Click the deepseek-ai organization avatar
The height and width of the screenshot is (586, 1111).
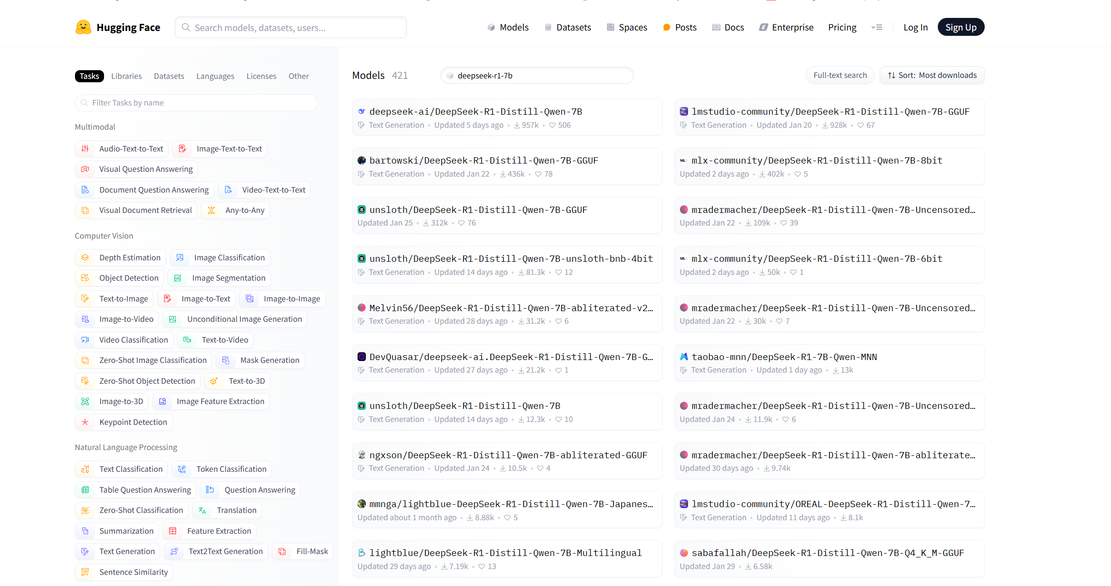tap(361, 111)
